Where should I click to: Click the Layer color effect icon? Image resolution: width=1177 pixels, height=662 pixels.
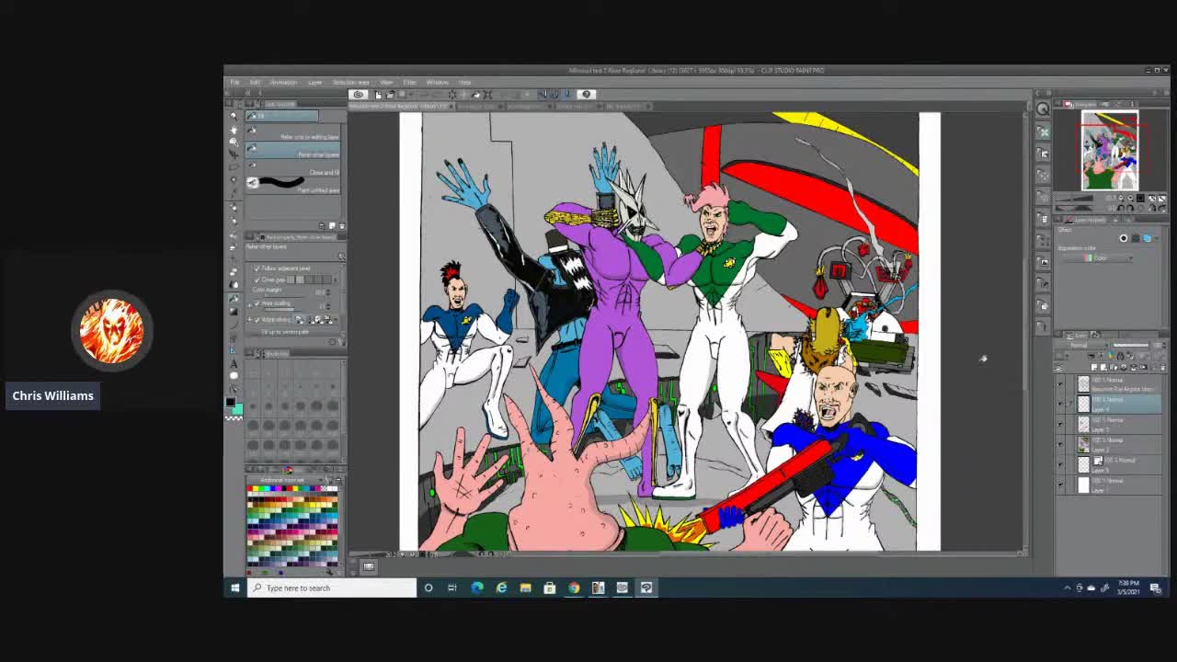1147,238
